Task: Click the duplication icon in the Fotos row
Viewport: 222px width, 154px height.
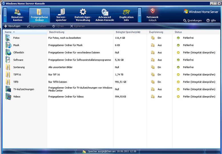Action: pyautogui.click(x=153, y=38)
